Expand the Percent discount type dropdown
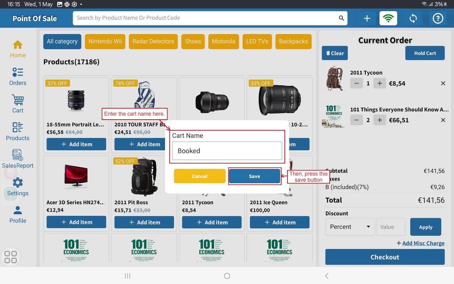The width and height of the screenshot is (454, 284). tap(350, 227)
